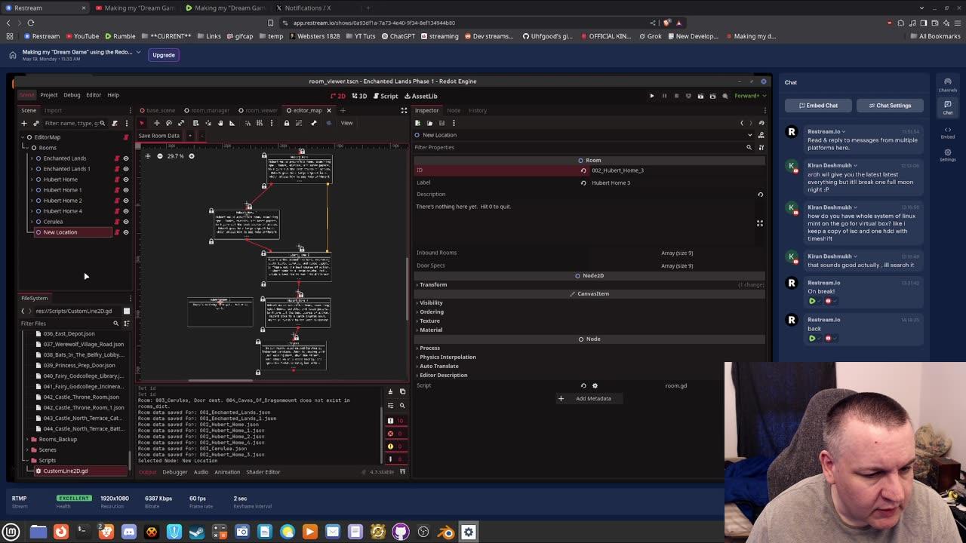Select the Pan Mode hand tool
Viewport: 966px width, 543px height.
tap(220, 123)
